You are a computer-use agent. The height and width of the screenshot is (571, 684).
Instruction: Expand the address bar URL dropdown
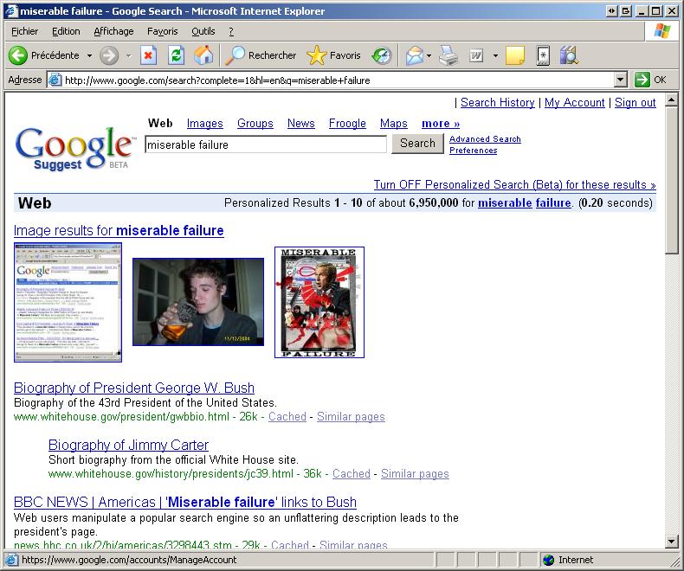pos(621,80)
